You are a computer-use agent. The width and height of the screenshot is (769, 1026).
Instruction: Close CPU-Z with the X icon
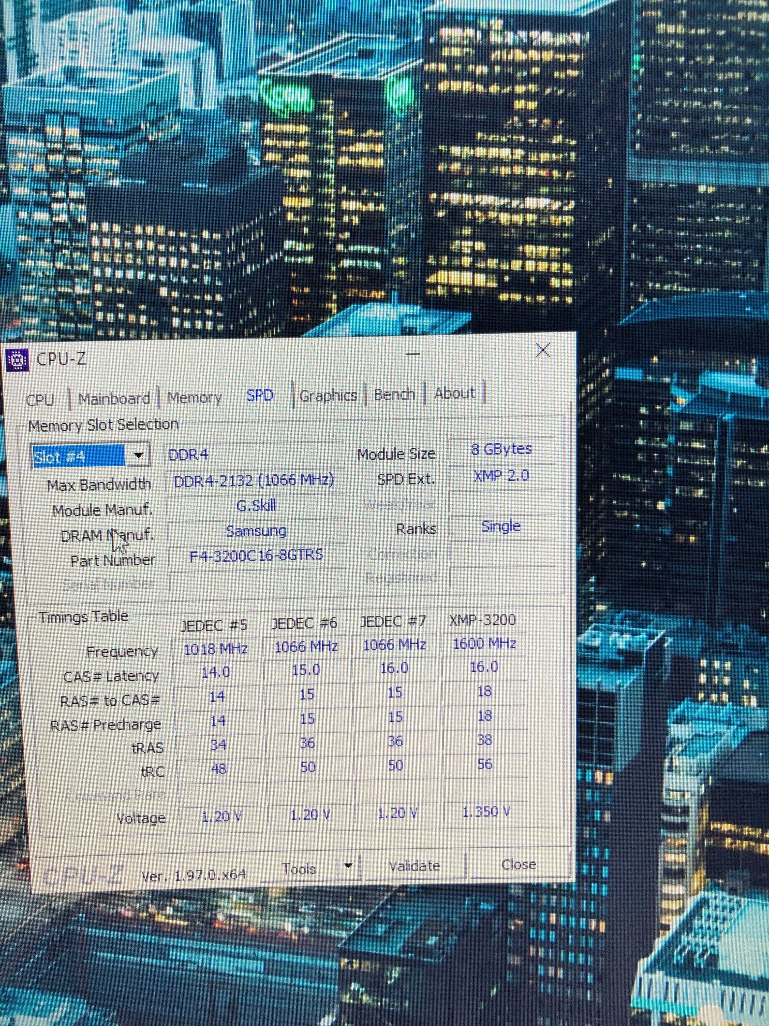[x=542, y=350]
